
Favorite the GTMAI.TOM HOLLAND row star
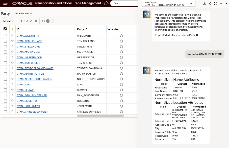tap(12, 41)
